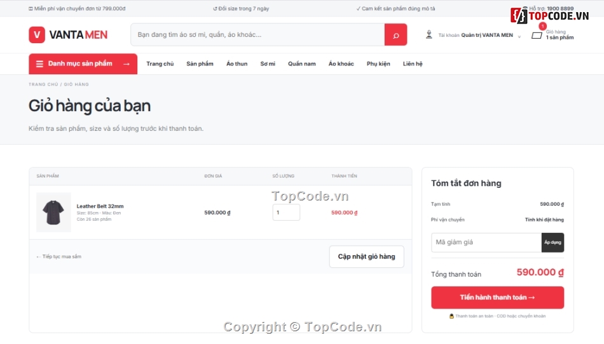Open the shopping cart icon
This screenshot has height=344, width=604.
pyautogui.click(x=537, y=36)
